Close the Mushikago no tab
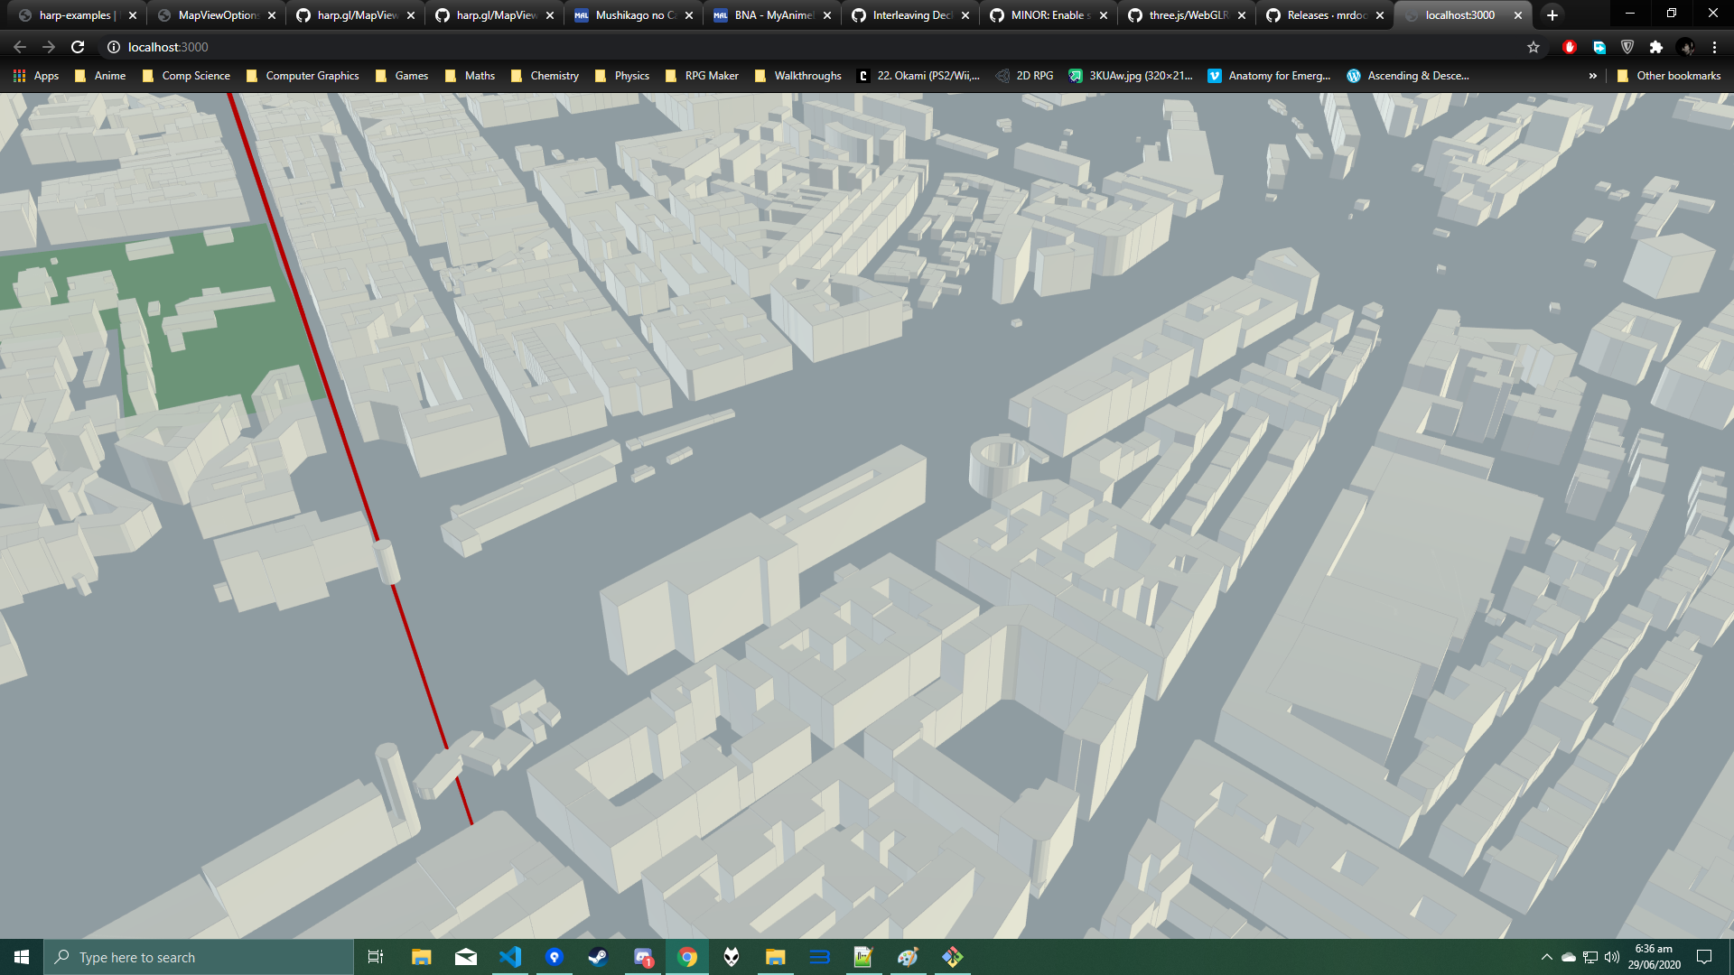 tap(689, 15)
